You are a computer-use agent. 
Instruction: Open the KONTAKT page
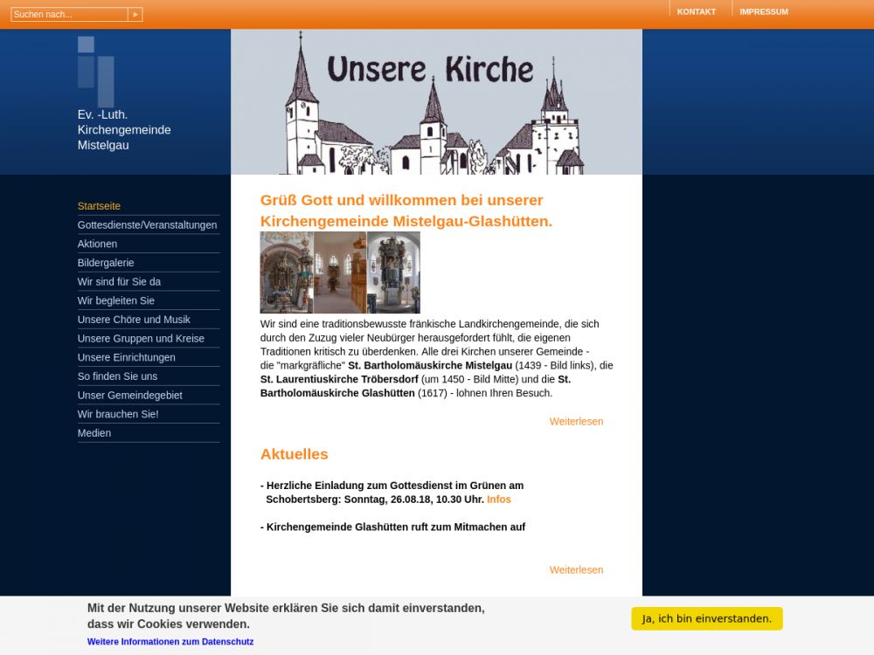pos(696,11)
